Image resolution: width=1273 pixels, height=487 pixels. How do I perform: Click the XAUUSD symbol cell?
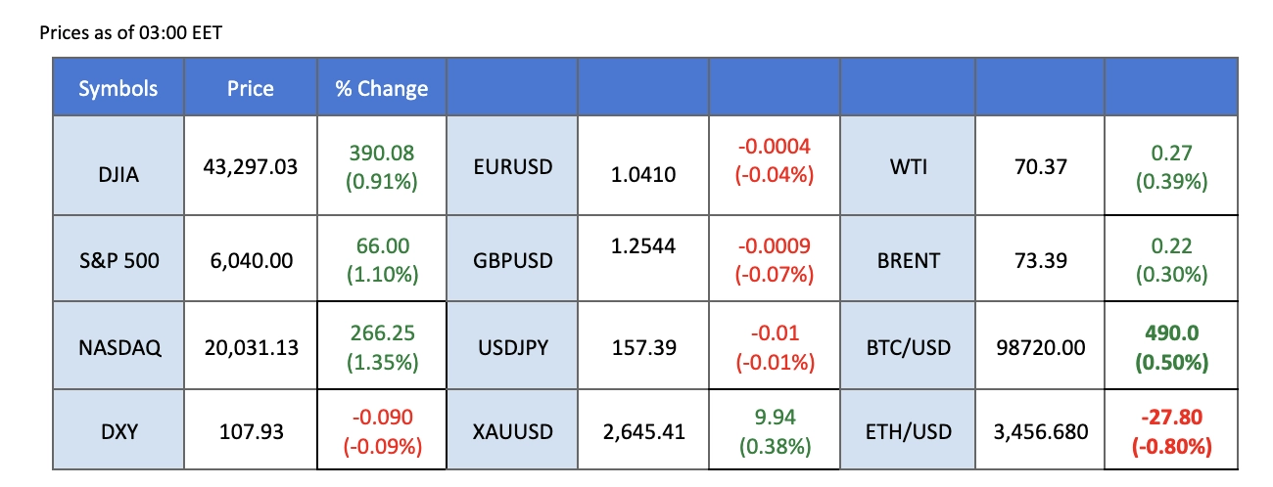pyautogui.click(x=512, y=430)
